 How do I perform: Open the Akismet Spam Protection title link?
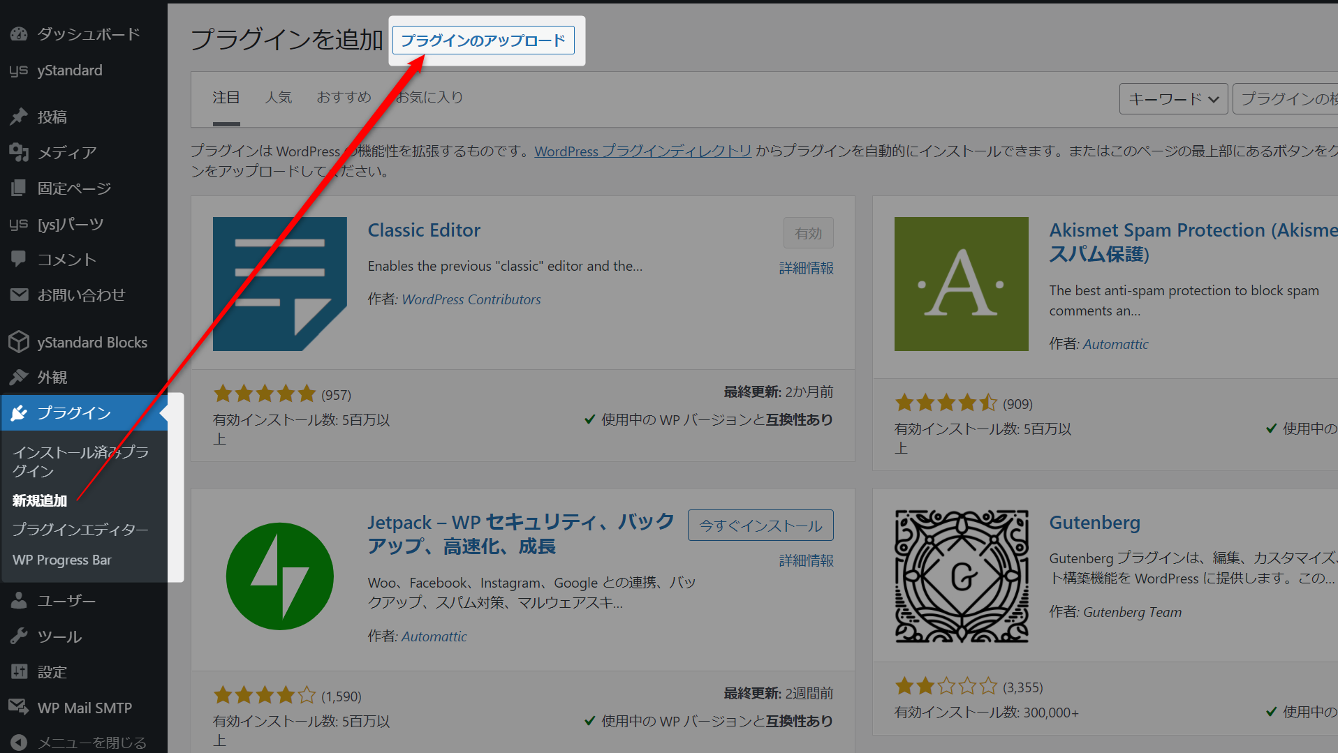pyautogui.click(x=1193, y=241)
